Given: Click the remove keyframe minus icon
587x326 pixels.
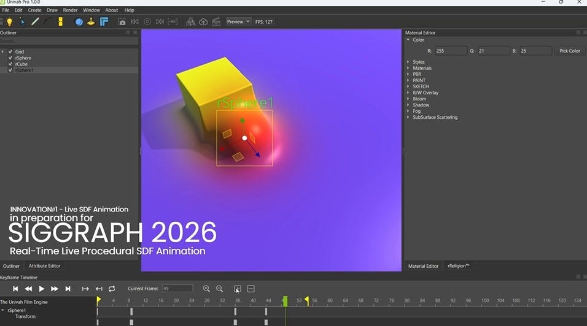Looking at the screenshot, I should click(x=251, y=289).
